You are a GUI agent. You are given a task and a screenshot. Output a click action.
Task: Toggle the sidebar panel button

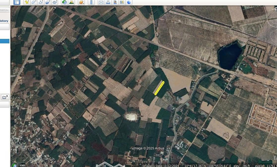[x=17, y=2]
